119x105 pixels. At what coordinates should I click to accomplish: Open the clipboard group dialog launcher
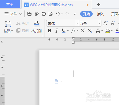tap(42, 36)
